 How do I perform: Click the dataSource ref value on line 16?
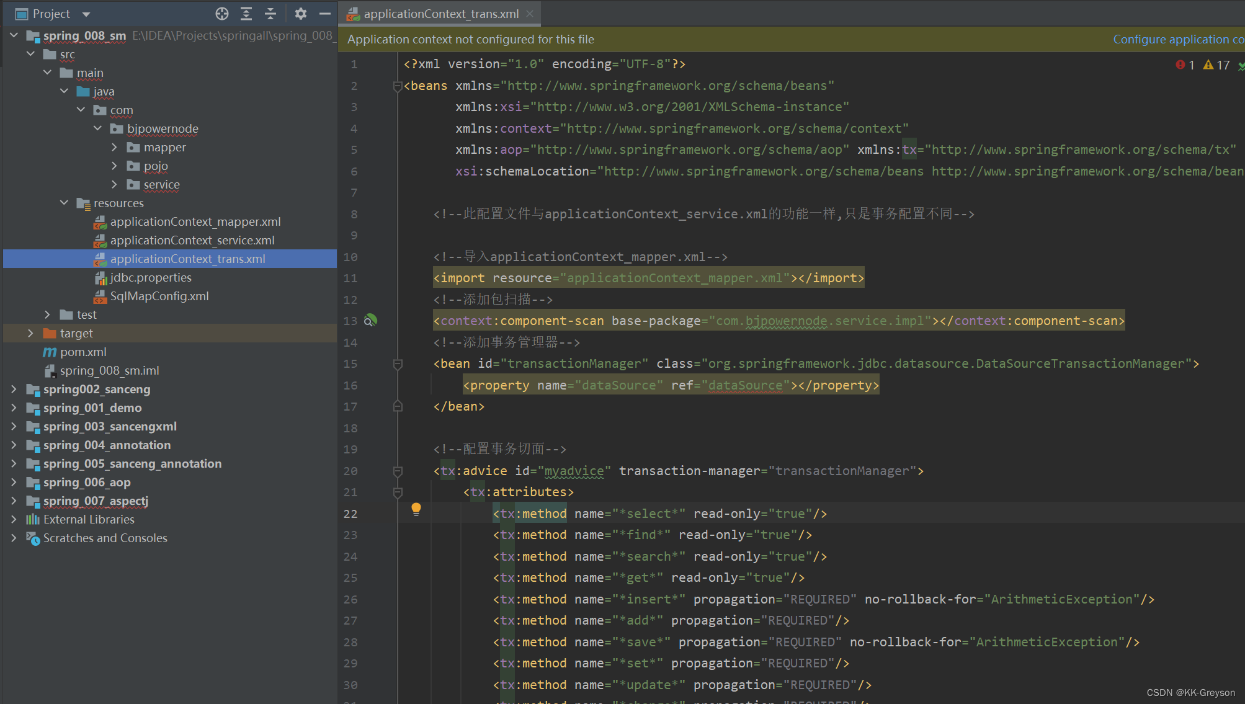[x=746, y=385]
